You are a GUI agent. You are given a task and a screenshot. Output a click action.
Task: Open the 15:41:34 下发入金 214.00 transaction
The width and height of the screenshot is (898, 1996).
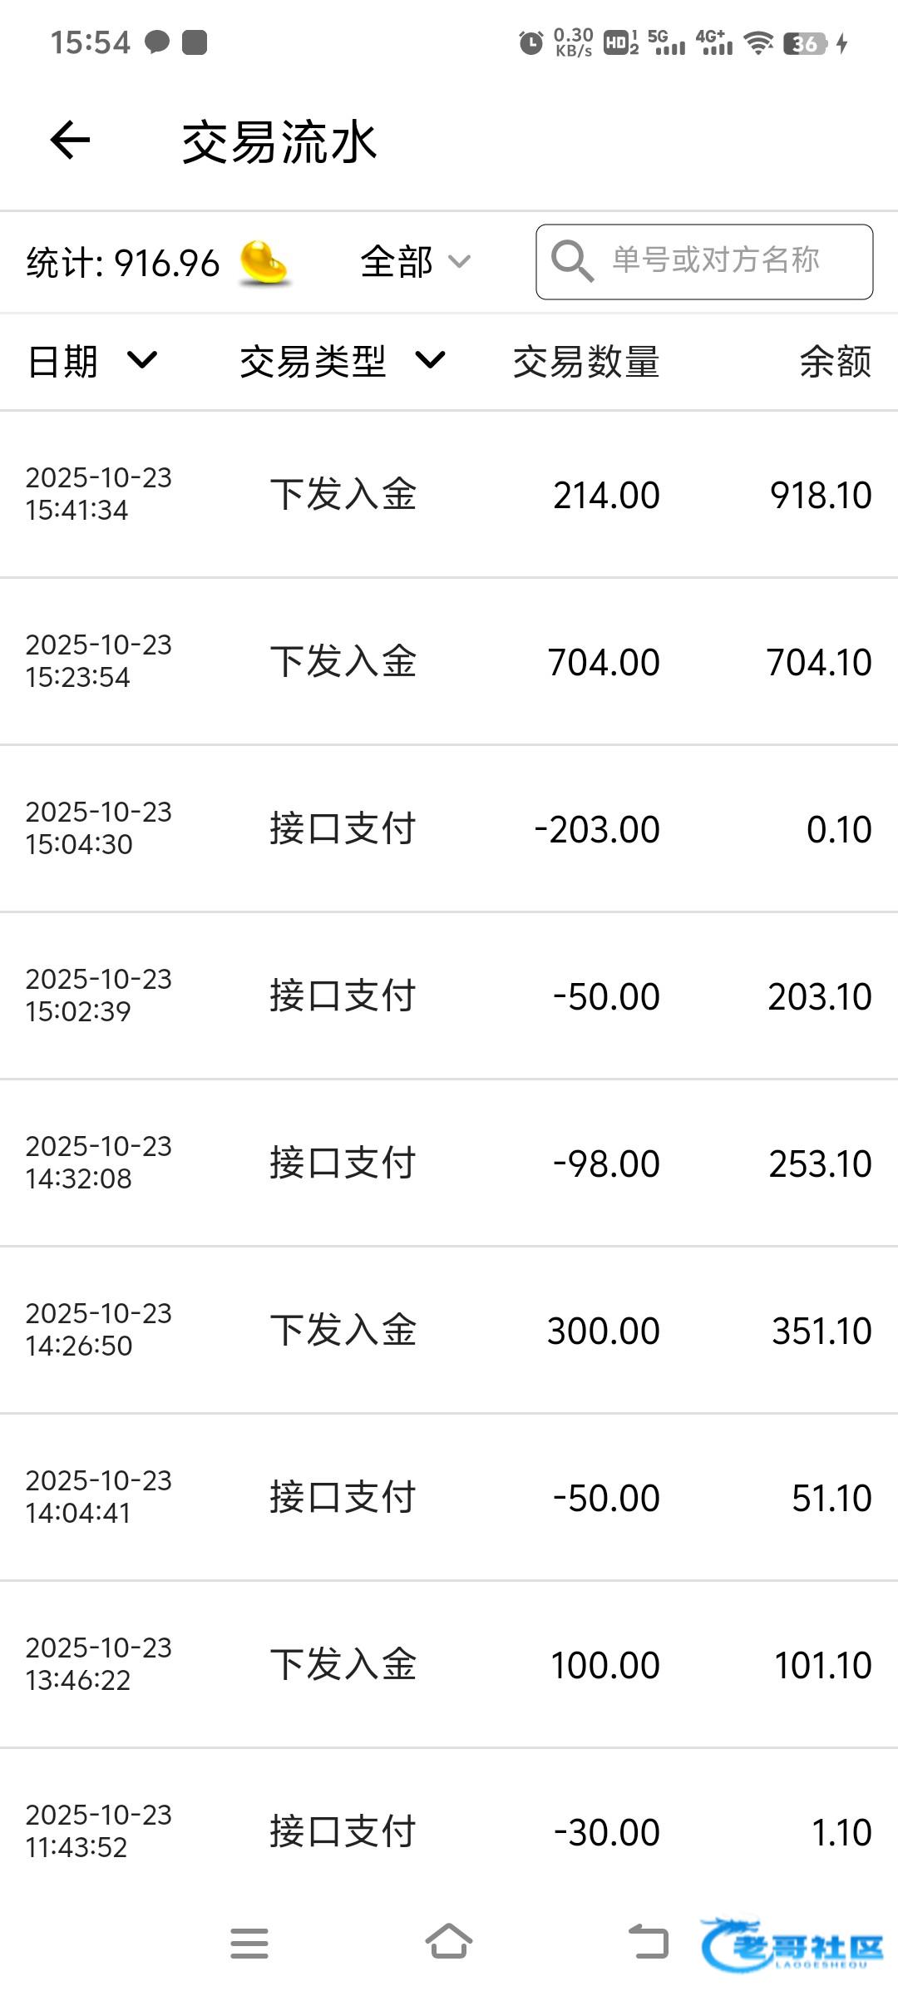[x=449, y=494]
